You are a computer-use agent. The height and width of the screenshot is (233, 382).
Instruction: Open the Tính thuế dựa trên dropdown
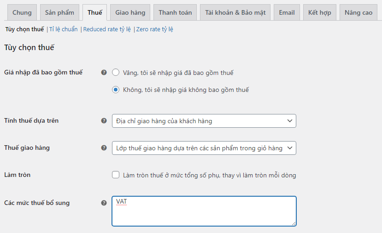(x=204, y=121)
